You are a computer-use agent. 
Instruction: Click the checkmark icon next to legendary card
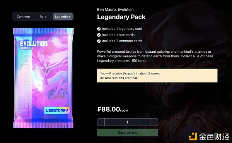pos(99,29)
